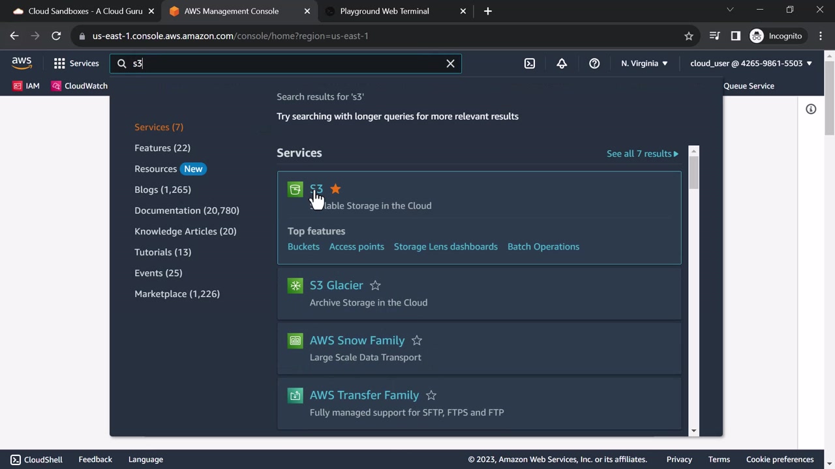Bookmark this page with star icon

click(689, 36)
